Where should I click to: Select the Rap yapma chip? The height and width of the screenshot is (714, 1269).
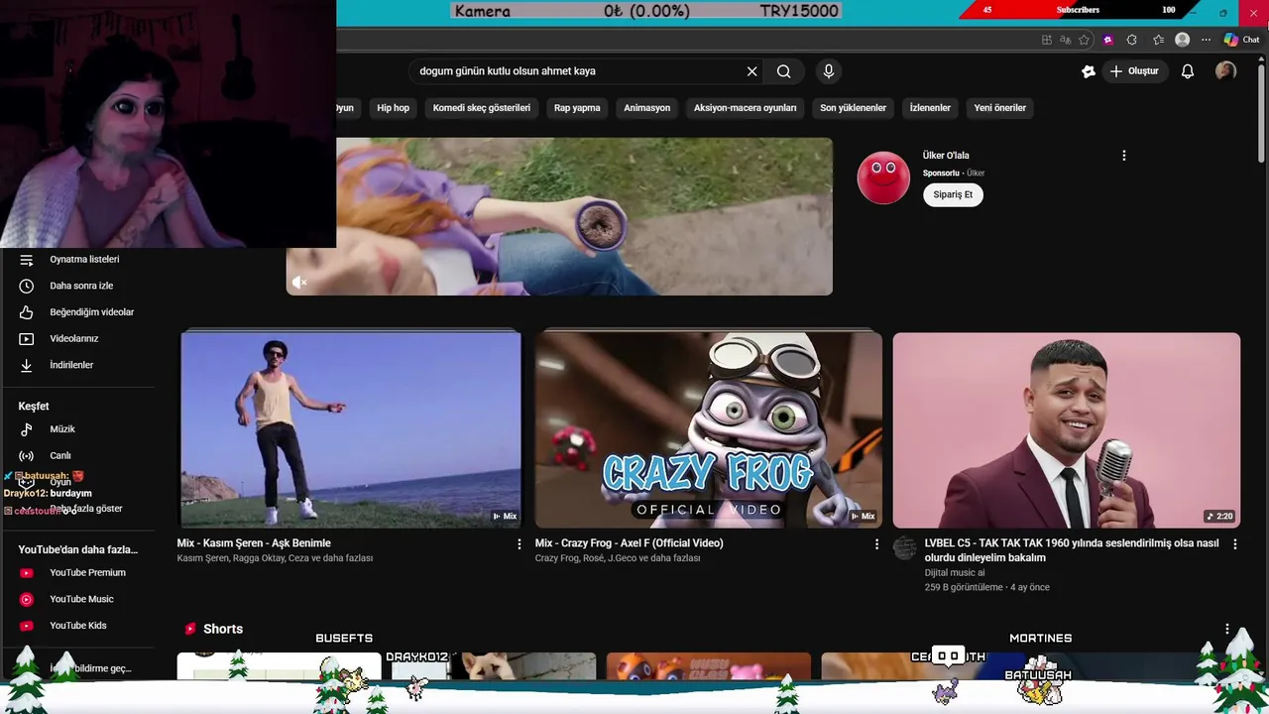click(577, 108)
